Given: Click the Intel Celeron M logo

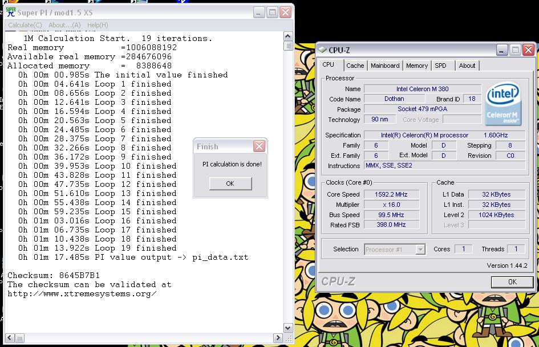Looking at the screenshot, I should [504, 104].
